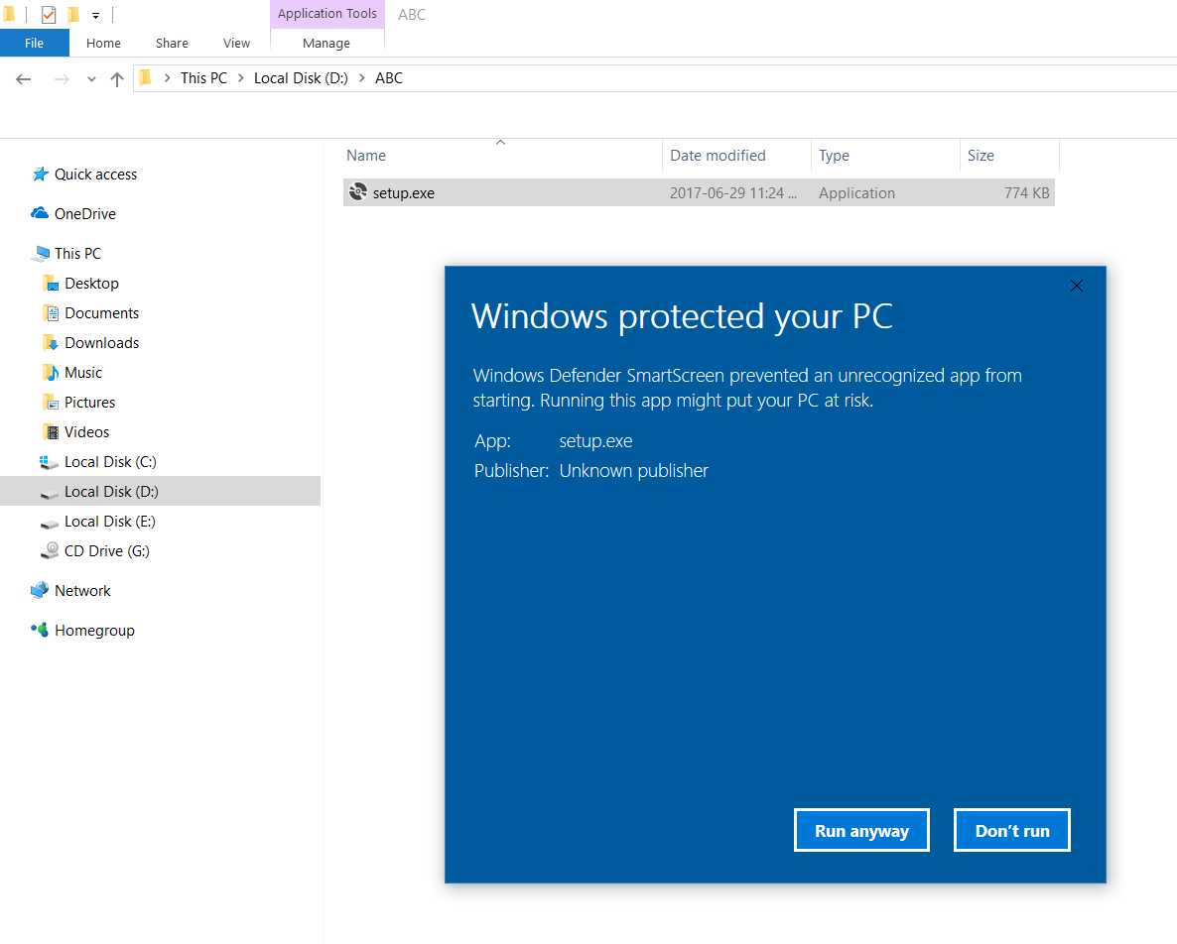
Task: Switch to the View ribbon tab
Action: click(x=236, y=43)
